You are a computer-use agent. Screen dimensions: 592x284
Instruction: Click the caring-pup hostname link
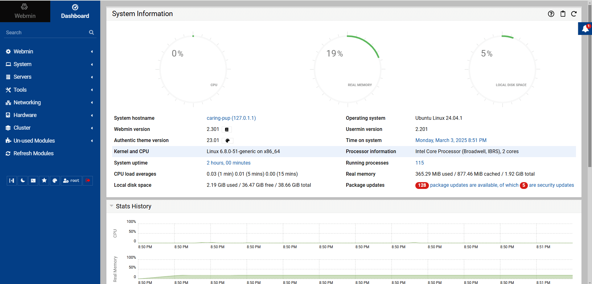(231, 118)
